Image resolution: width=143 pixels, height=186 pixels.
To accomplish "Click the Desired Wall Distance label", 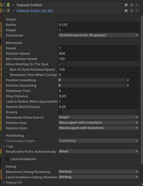I will click(x=23, y=107).
